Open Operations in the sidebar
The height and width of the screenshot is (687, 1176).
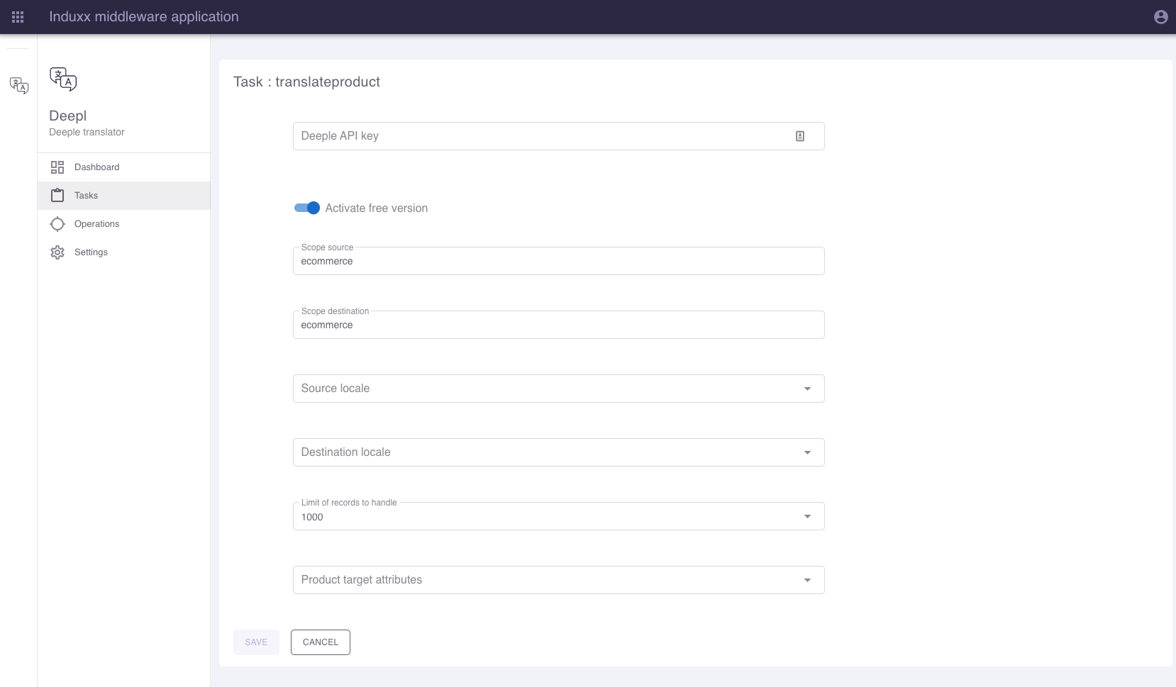[124, 224]
